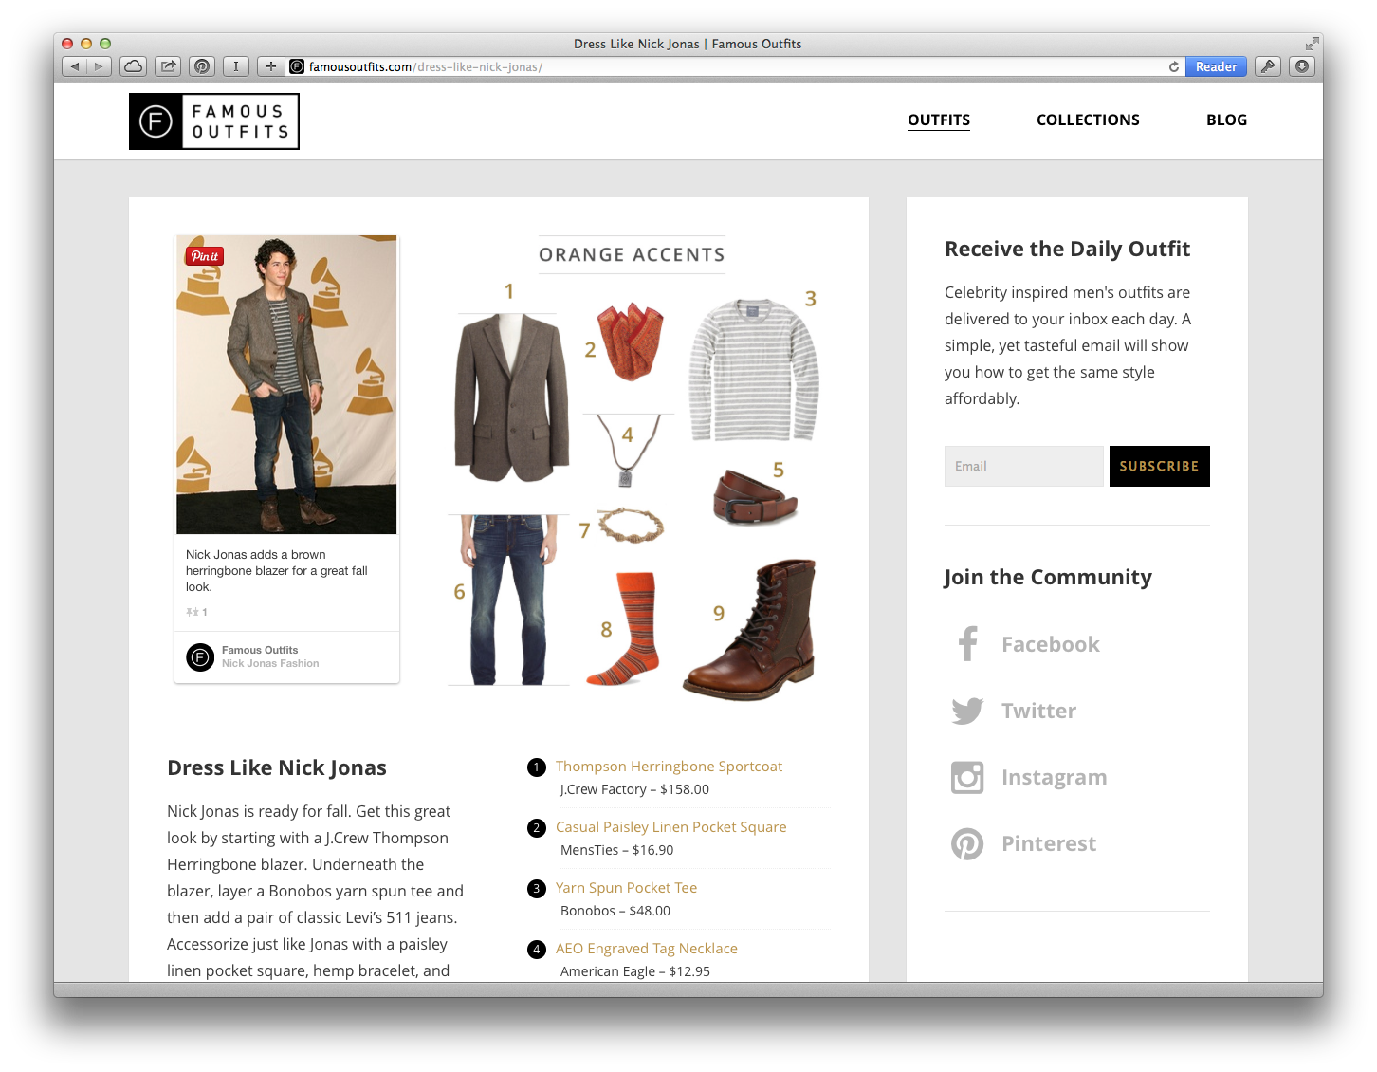Click the 'Join the Community' heading
Image resolution: width=1377 pixels, height=1072 pixels.
point(1048,577)
